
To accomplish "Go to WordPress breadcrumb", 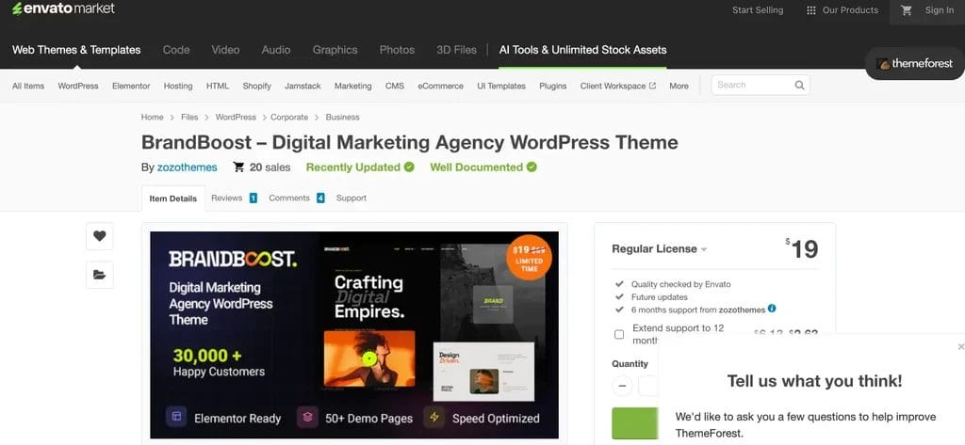I will click(x=236, y=117).
